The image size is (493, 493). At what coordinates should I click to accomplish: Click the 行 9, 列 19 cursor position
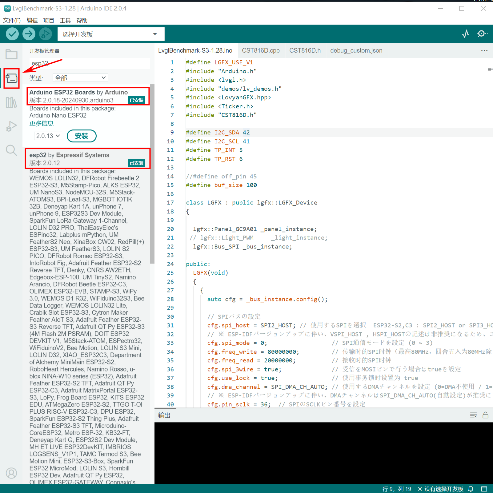397,489
